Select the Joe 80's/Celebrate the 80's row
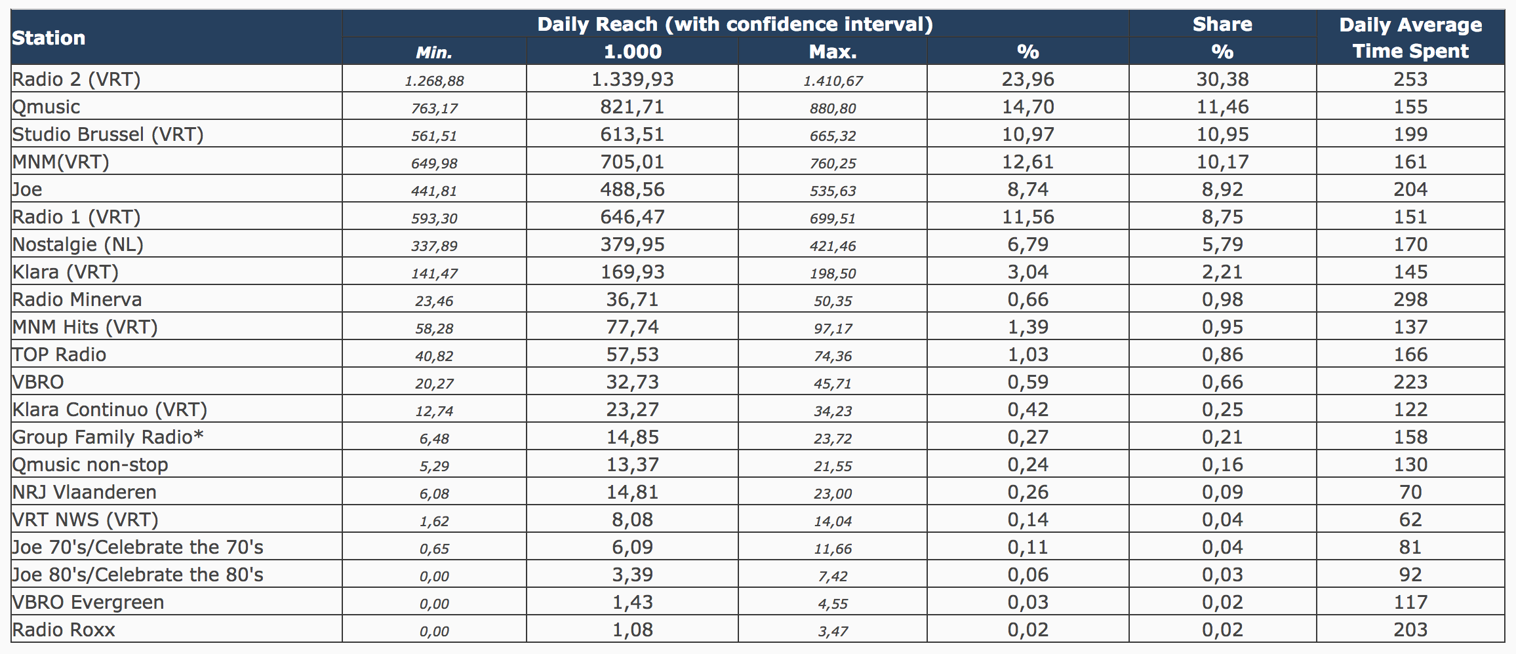Screen dimensions: 1516x654 [x=138, y=575]
